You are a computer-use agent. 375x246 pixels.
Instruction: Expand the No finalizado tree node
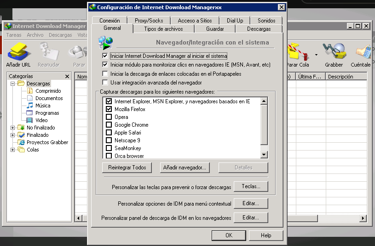(x=12, y=128)
